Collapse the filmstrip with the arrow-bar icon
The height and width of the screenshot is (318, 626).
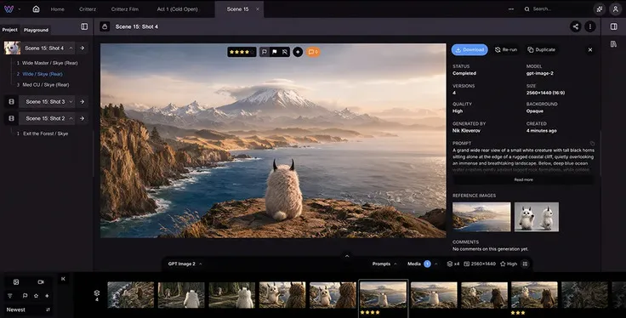pyautogui.click(x=63, y=279)
